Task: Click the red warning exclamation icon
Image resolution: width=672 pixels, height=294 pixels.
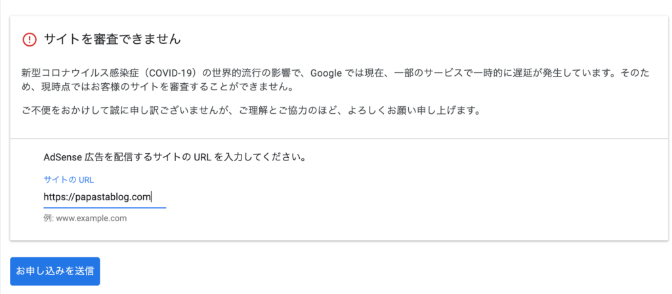Action: point(30,40)
